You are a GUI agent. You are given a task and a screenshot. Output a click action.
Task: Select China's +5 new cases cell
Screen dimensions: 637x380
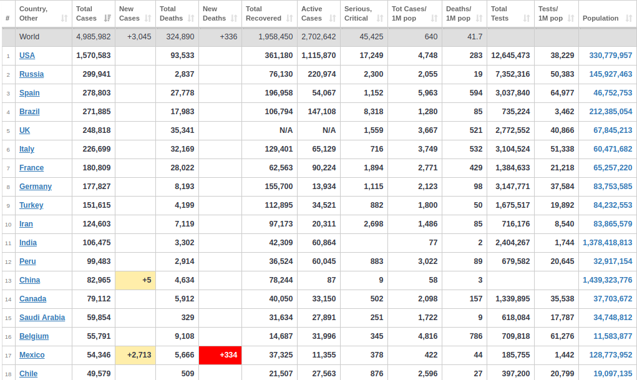tap(135, 280)
